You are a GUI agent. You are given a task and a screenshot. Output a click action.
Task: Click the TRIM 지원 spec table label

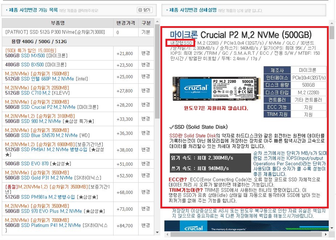[277, 114]
